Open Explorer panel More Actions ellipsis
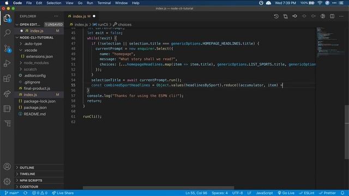Image resolution: width=349 pixels, height=196 pixels. [56, 16]
